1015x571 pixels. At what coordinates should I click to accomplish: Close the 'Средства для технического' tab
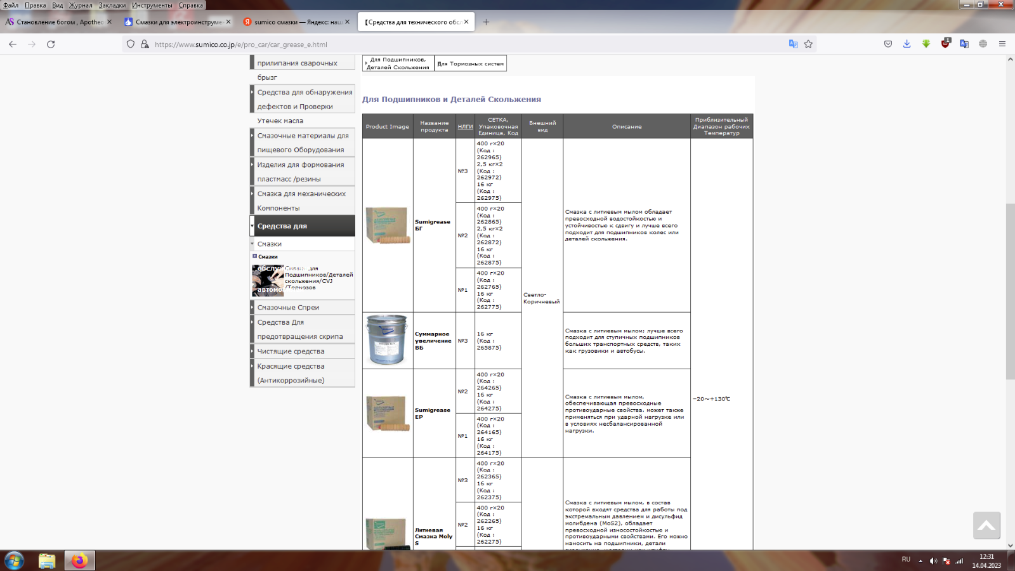click(x=466, y=22)
